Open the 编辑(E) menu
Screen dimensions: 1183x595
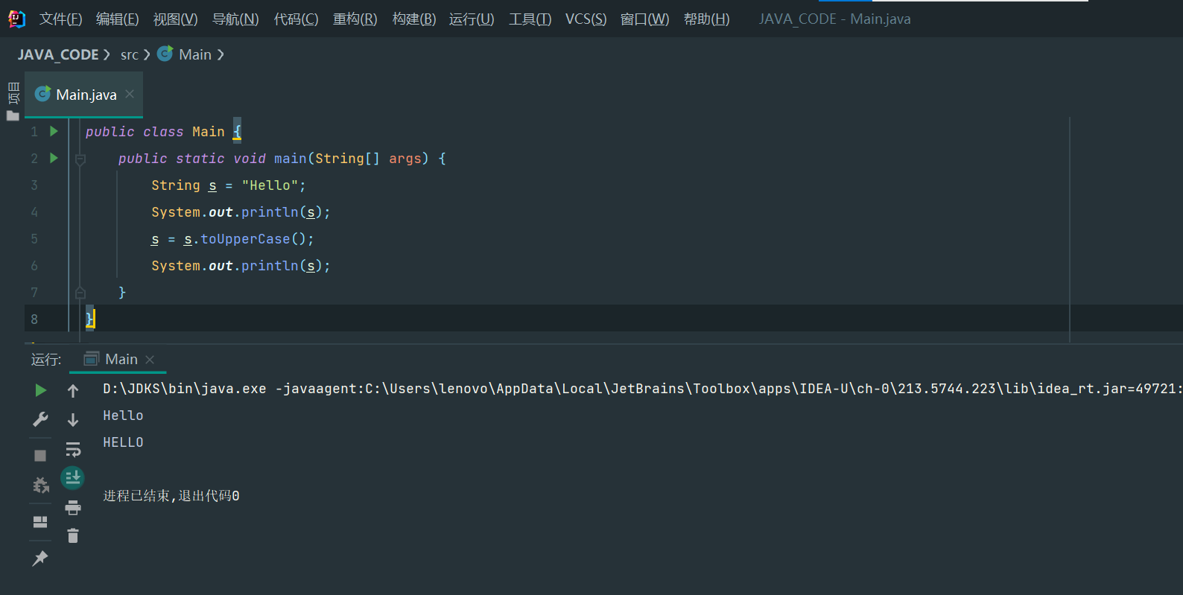click(x=118, y=19)
